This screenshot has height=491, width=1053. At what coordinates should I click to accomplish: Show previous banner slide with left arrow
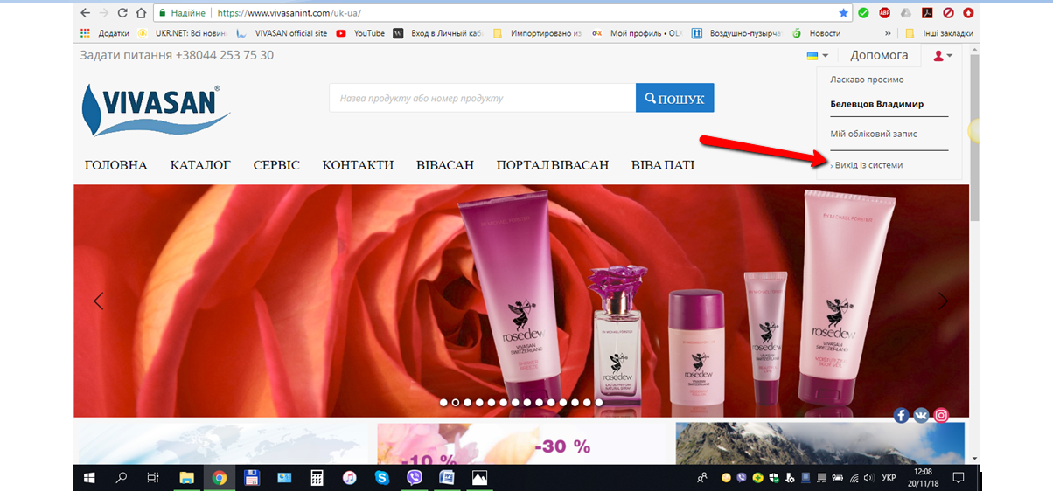[x=99, y=301]
